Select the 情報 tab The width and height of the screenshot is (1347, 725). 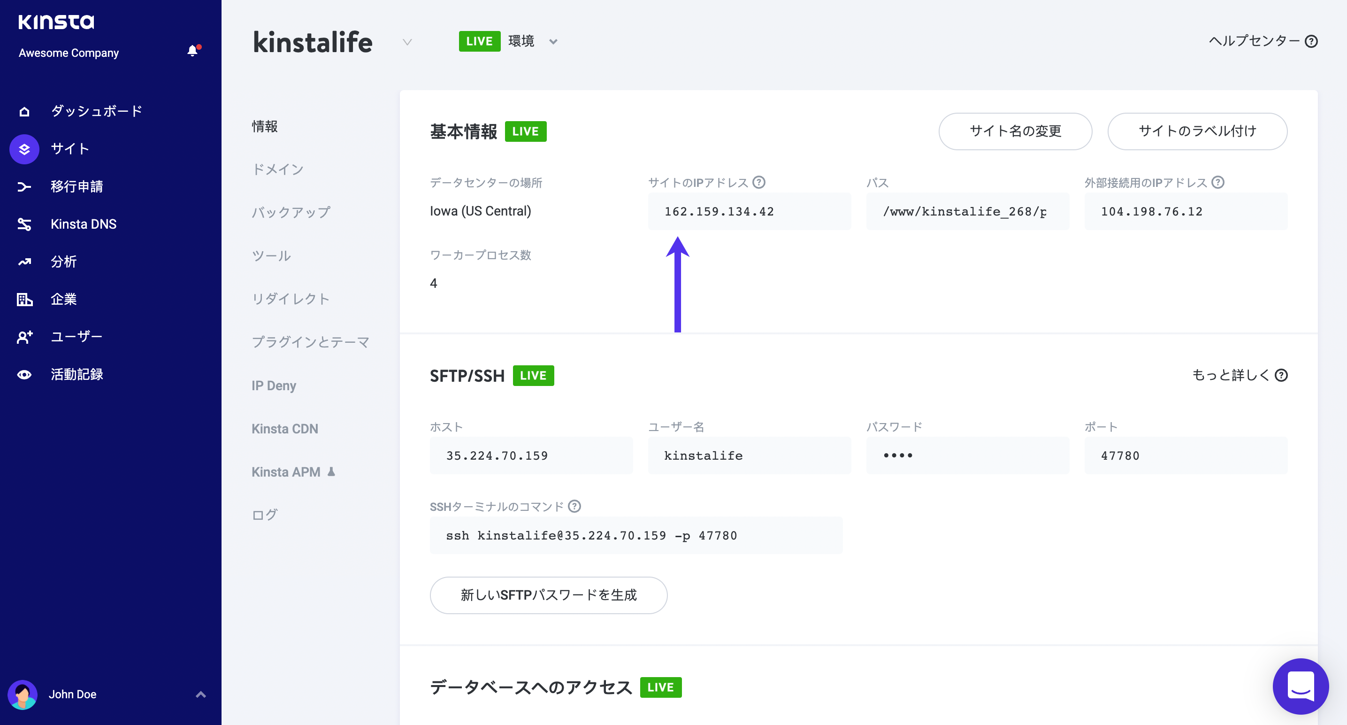(x=265, y=127)
